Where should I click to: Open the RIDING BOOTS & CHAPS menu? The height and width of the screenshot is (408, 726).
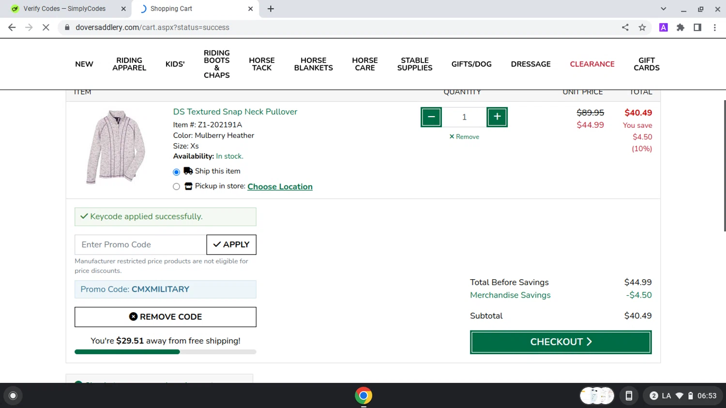pyautogui.click(x=217, y=64)
